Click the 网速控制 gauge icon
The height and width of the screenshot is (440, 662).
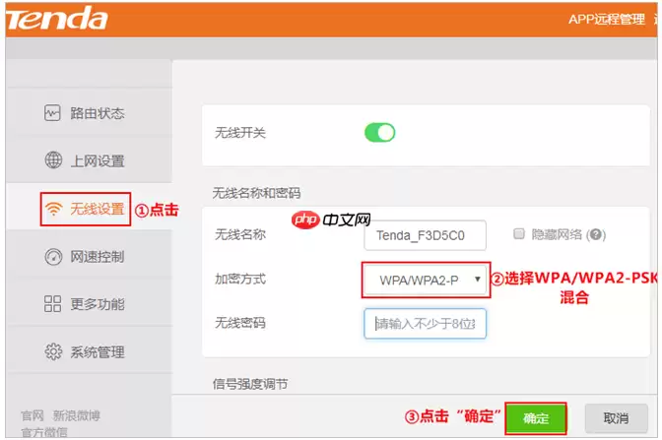coord(53,257)
